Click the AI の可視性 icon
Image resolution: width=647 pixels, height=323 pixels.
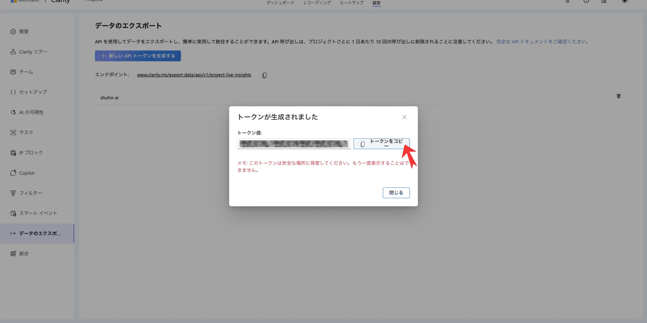(13, 112)
